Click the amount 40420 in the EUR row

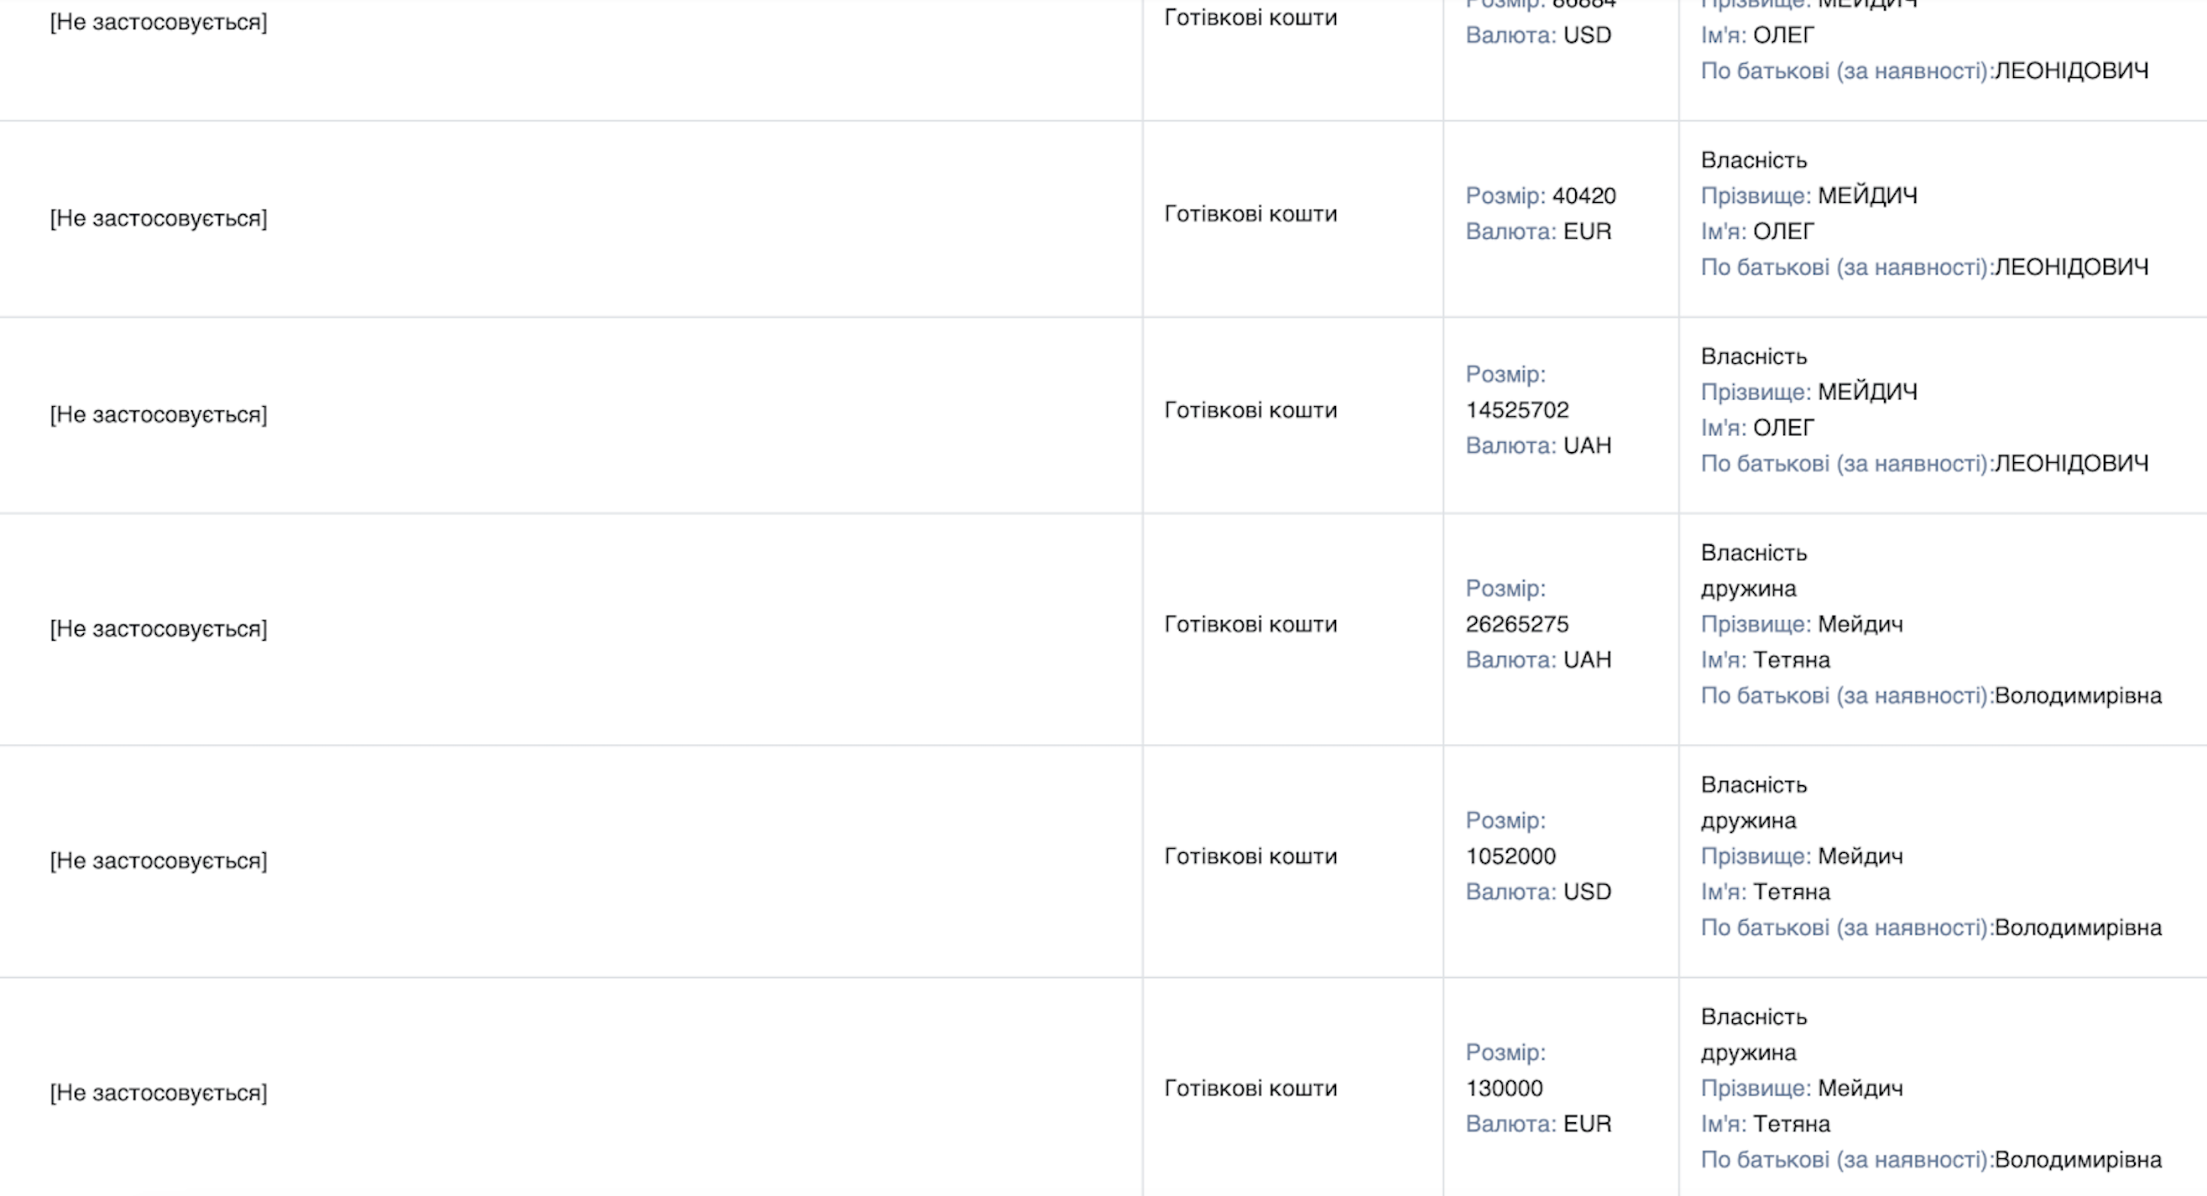(x=1584, y=196)
